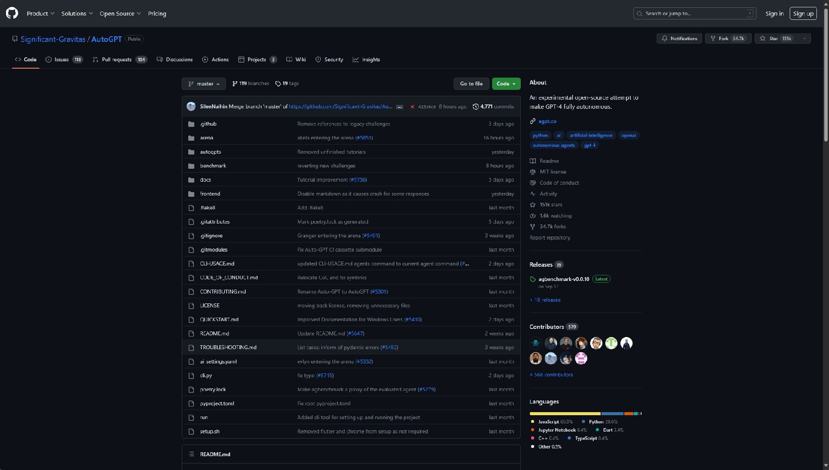Expand commit message ellipsis button
Viewport: 829px width, 470px height.
[x=400, y=107]
